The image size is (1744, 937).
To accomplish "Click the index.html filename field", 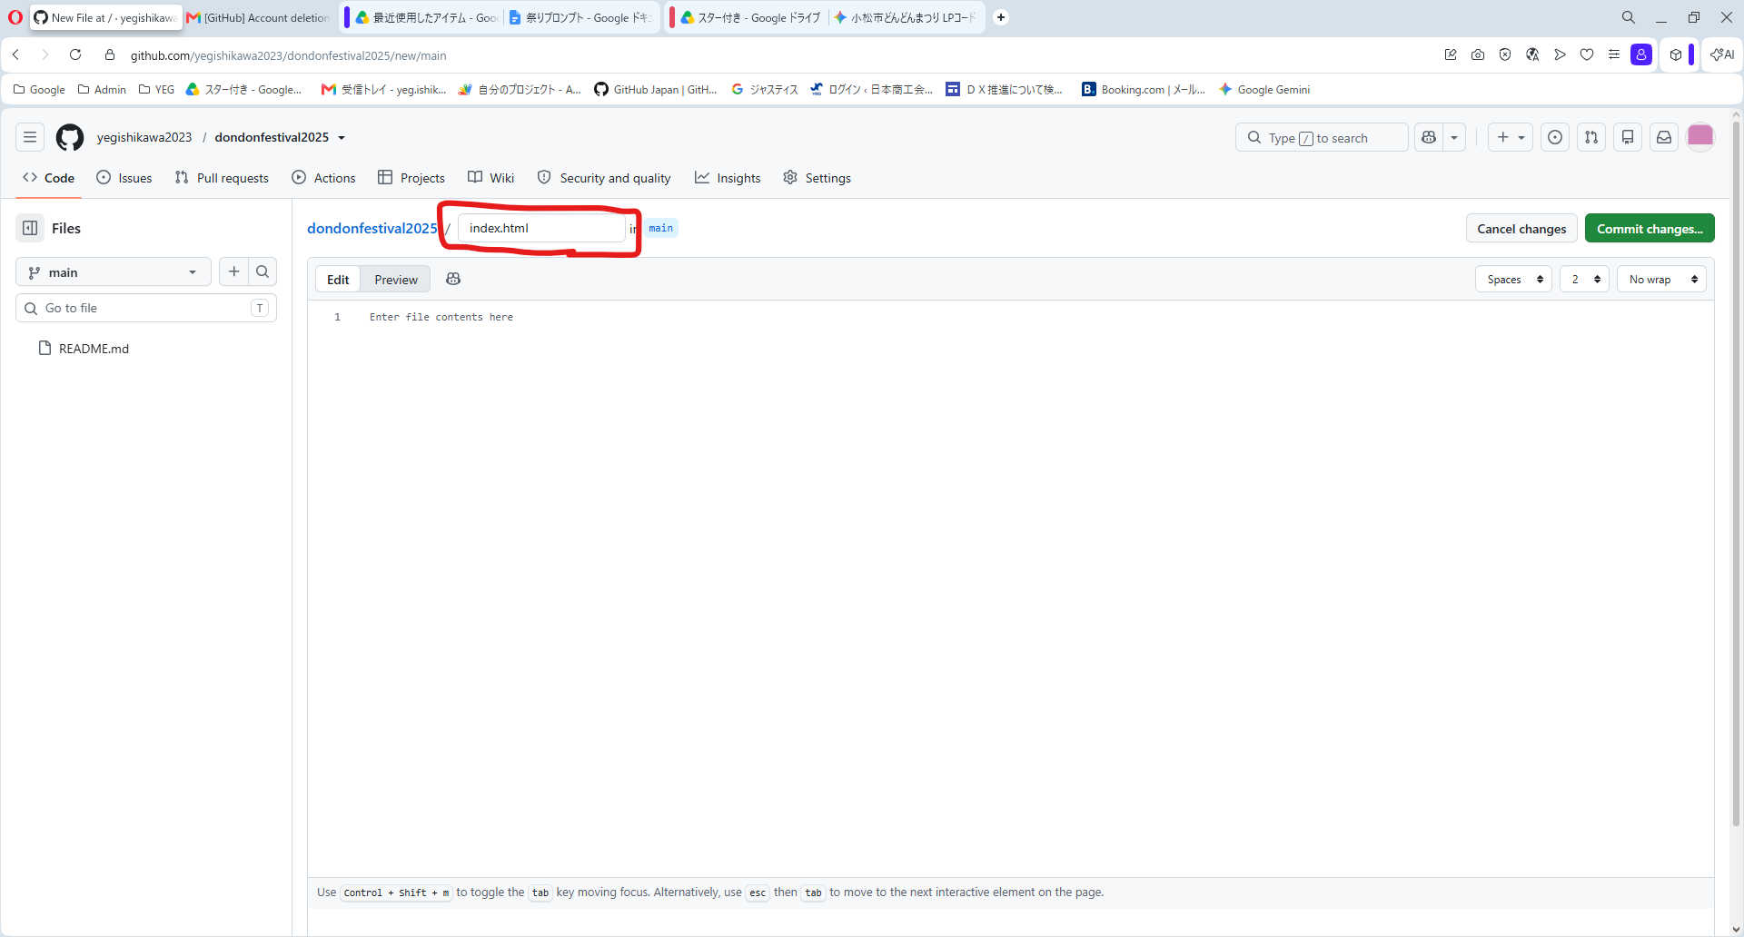I will tap(541, 228).
